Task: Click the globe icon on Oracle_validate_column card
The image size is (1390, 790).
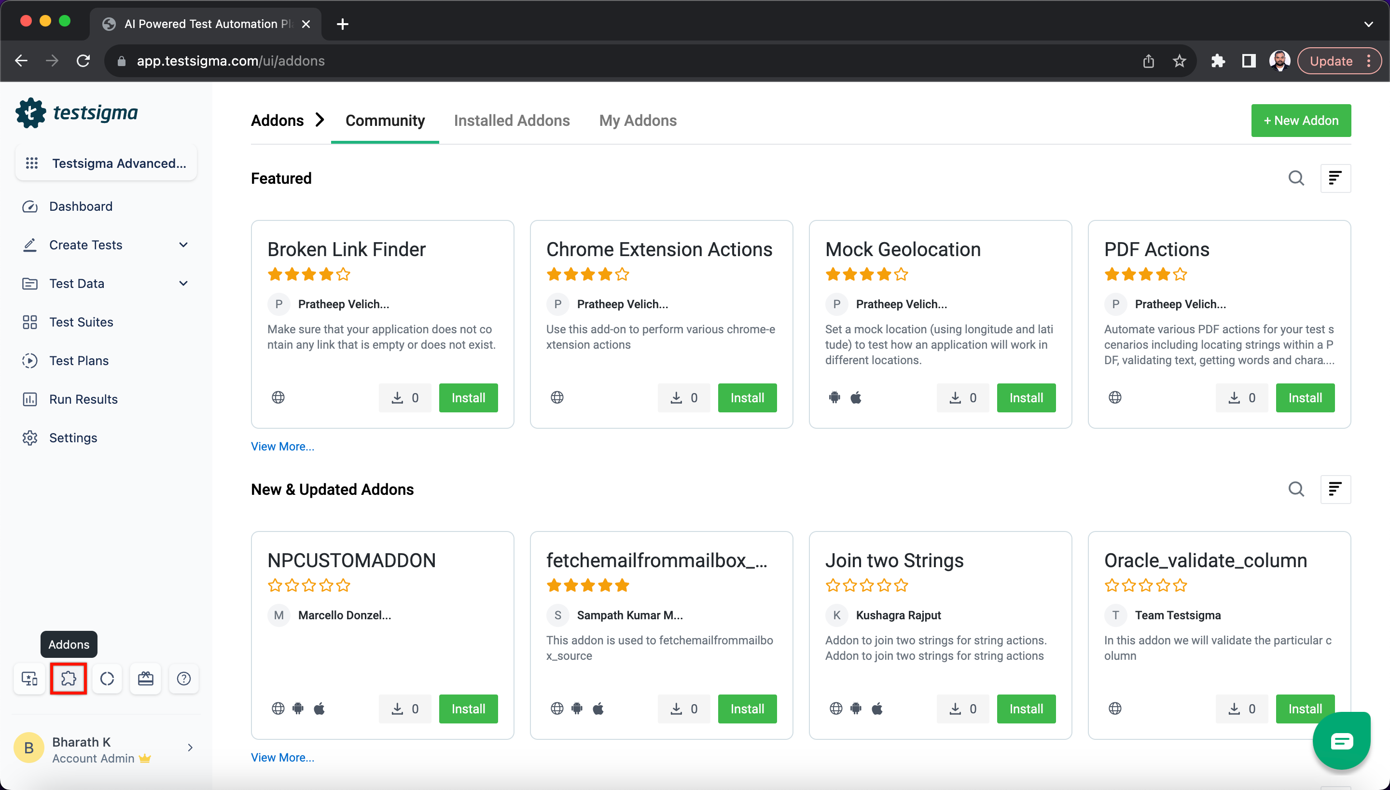Action: (1115, 708)
